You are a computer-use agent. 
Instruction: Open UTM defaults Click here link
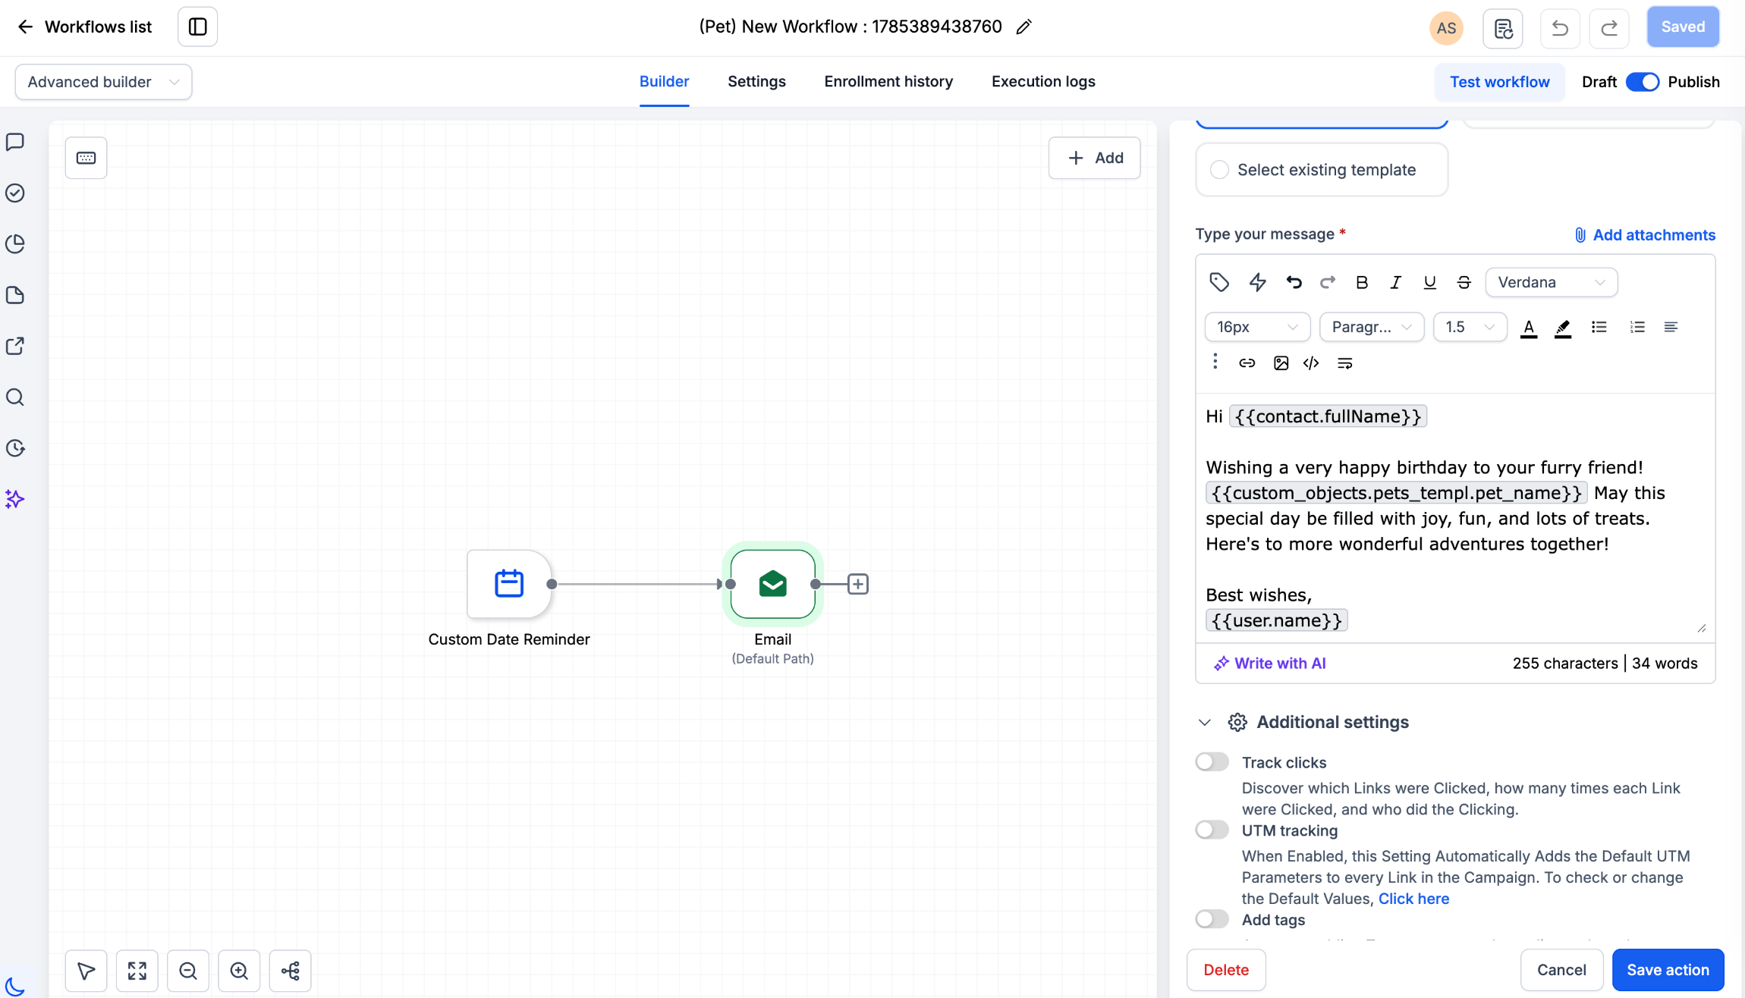[x=1413, y=899]
